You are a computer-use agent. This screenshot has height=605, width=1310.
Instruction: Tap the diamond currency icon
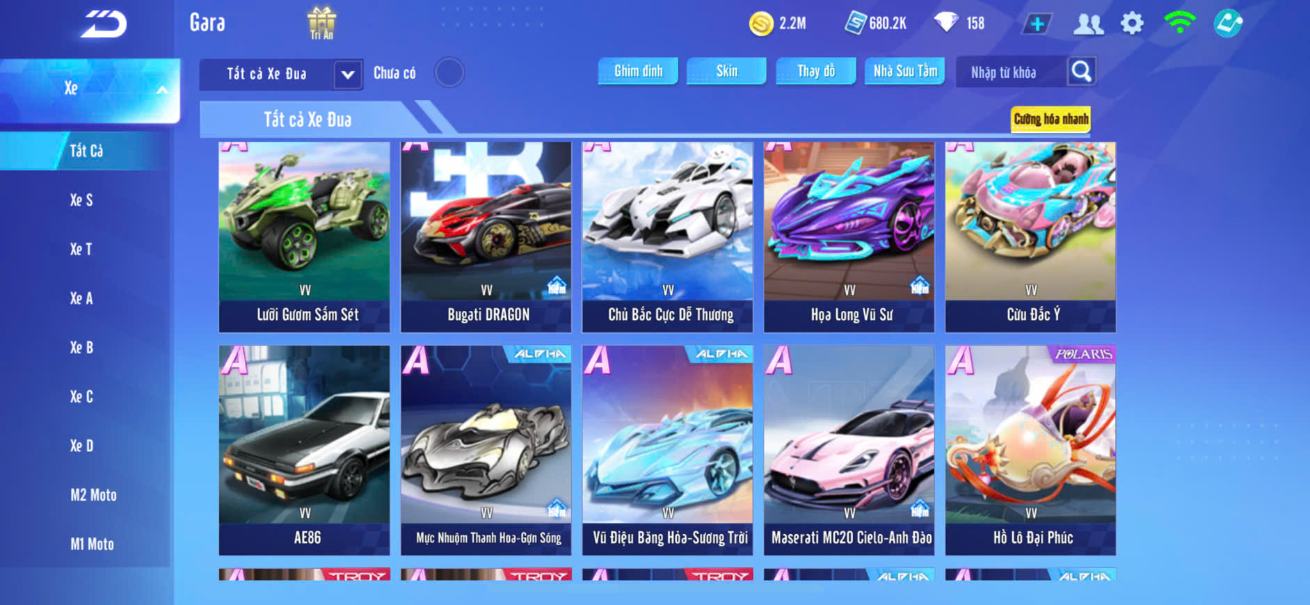coord(946,23)
